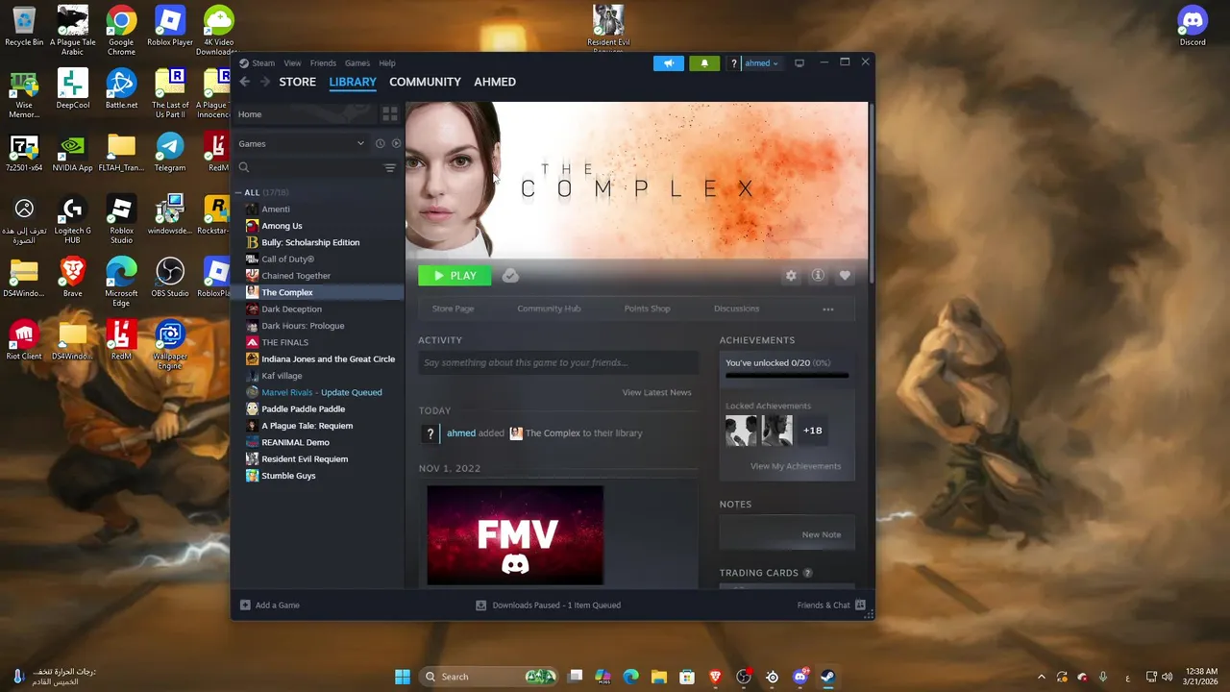
Task: Open the Steam announcements megaphone
Action: (x=669, y=63)
